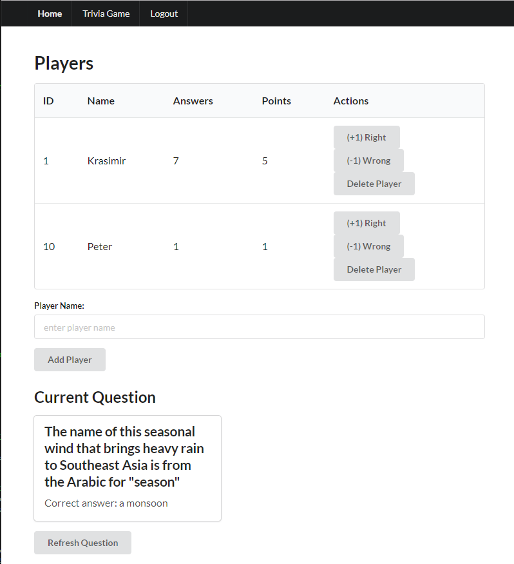Mark Peter's answer as (-1) Wrong

[368, 246]
